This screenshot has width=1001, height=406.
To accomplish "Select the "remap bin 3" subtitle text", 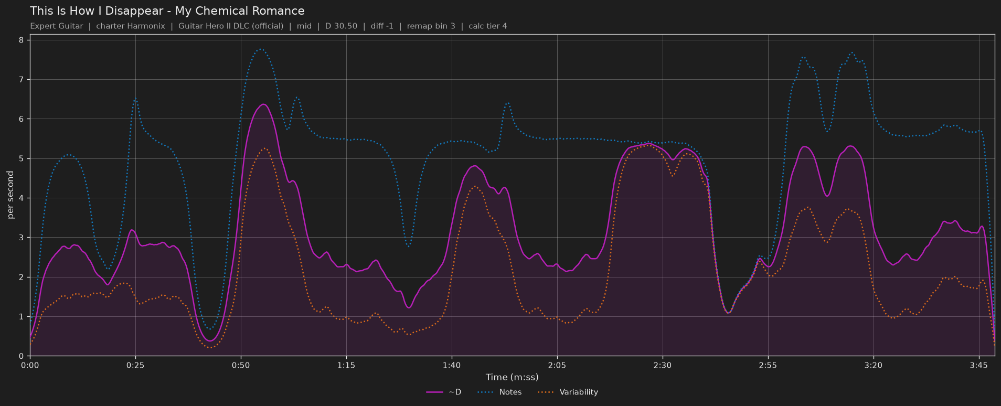I will (x=431, y=26).
